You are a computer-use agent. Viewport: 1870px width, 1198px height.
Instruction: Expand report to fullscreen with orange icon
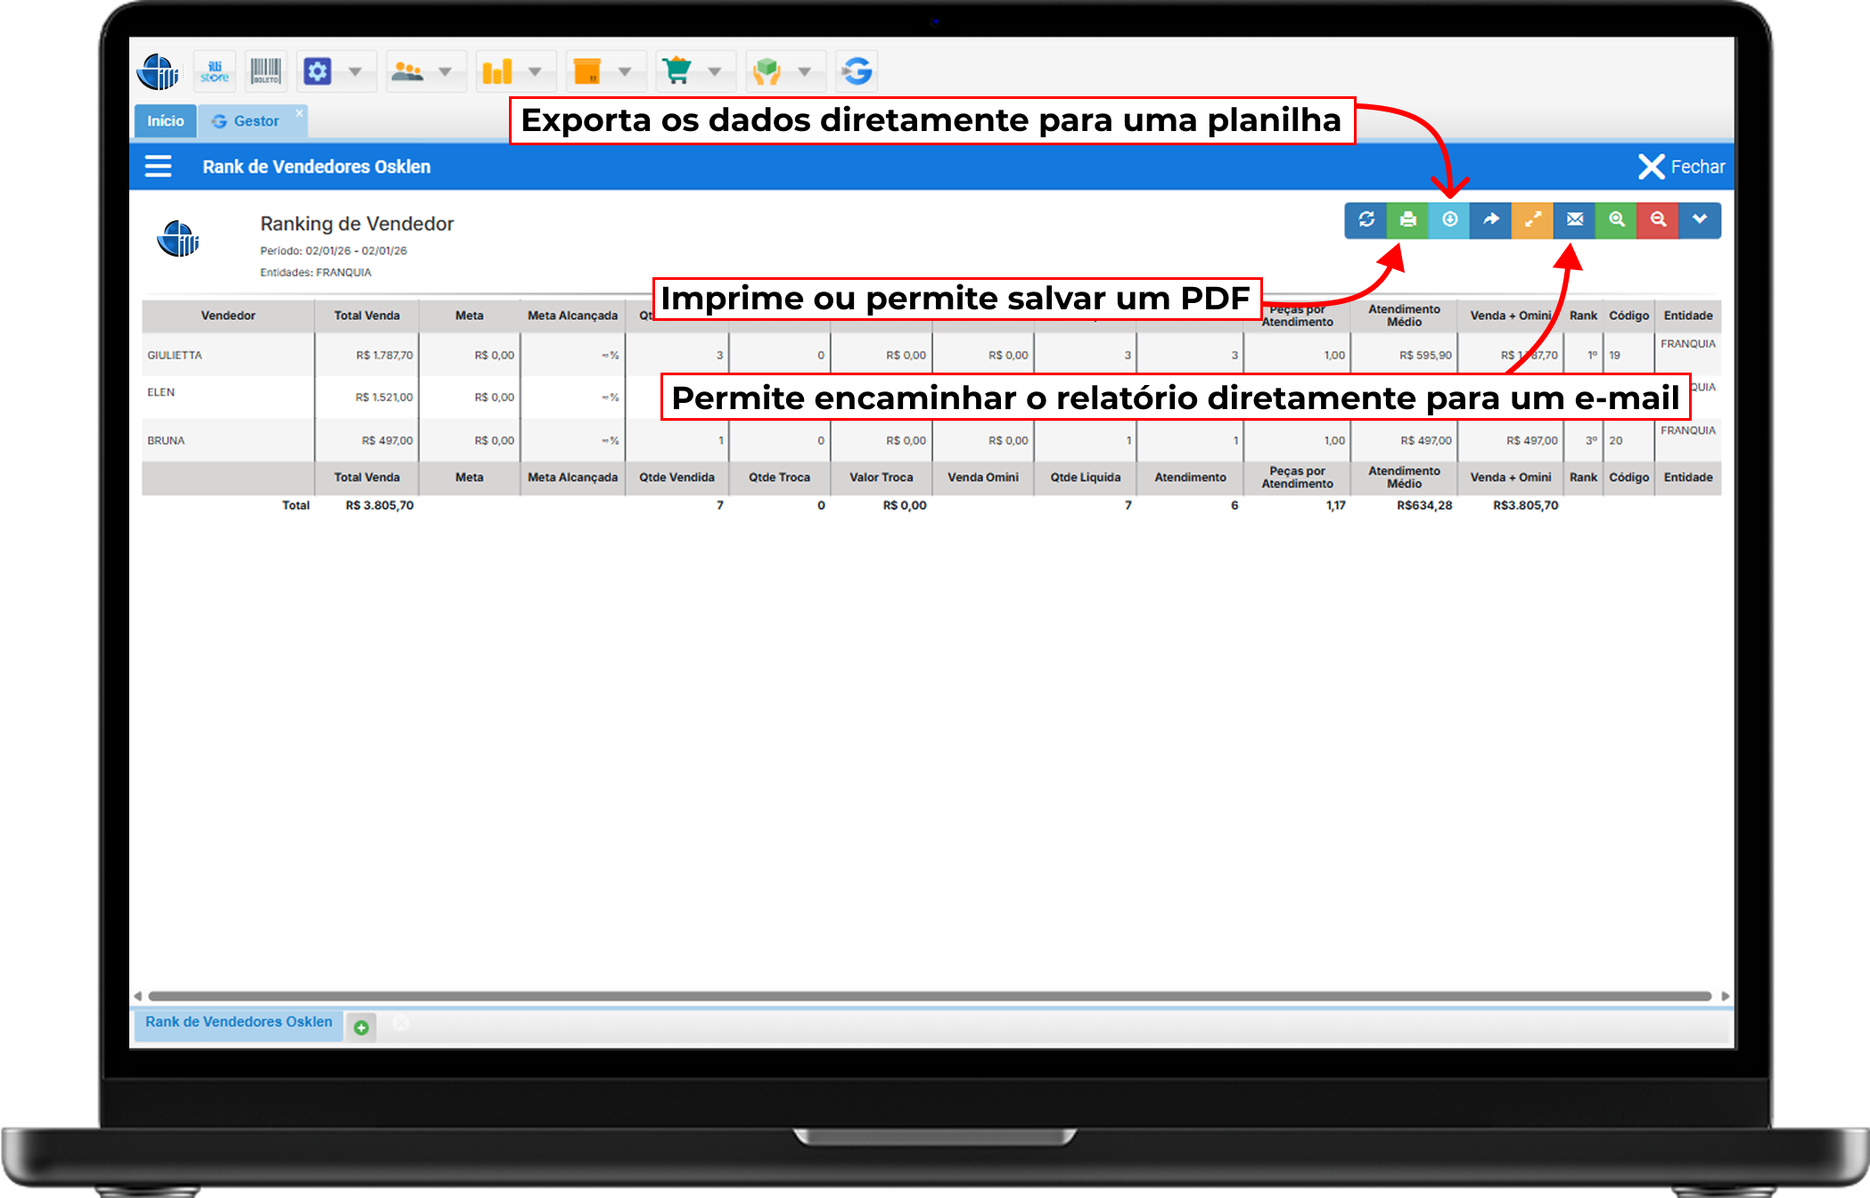1532,219
